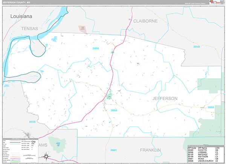Viewport: 226px width, 164px height.
Task: Click ZIP code label 39096
Action: (96, 49)
